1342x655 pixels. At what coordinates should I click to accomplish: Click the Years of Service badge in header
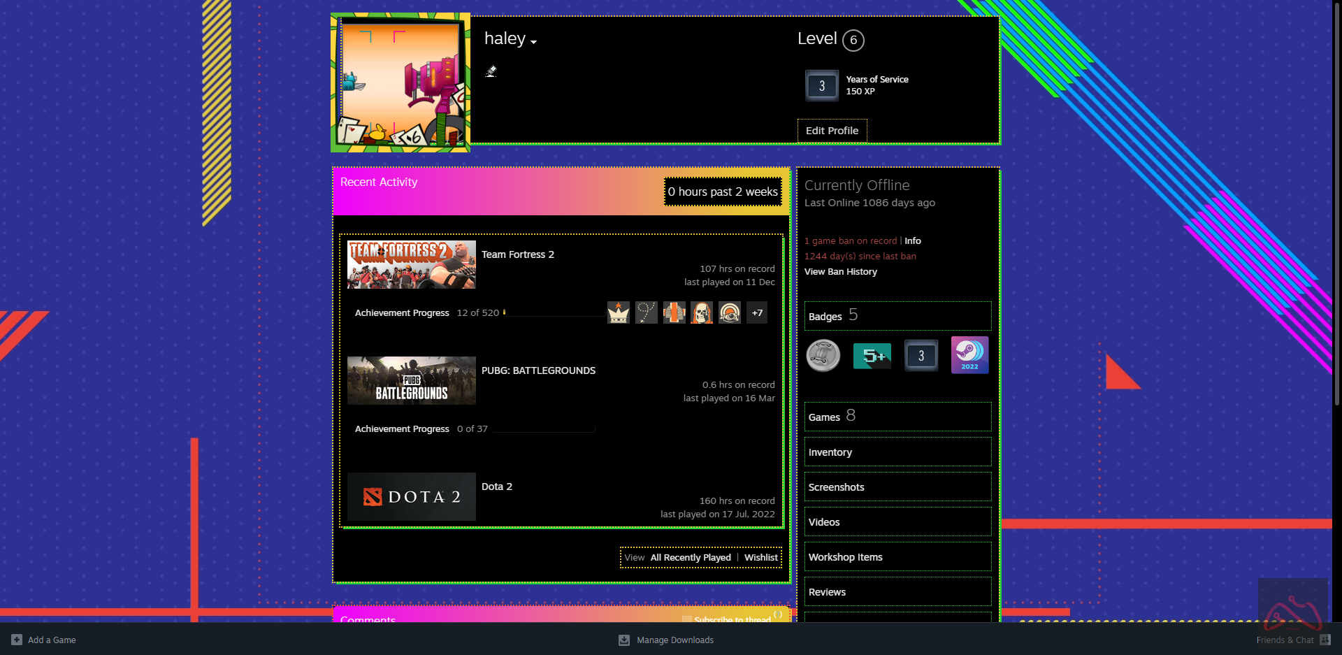coord(821,86)
